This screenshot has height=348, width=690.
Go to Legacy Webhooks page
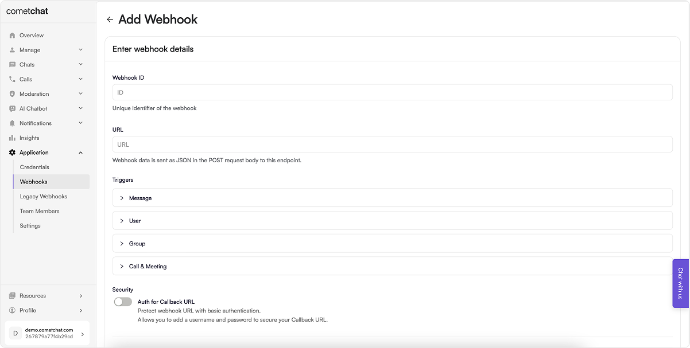pos(44,197)
